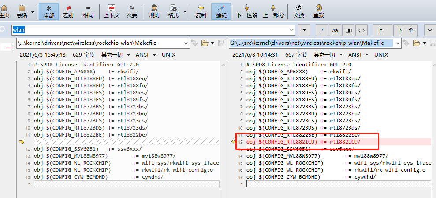The height and width of the screenshot is (198, 436).
Task: Expand the left file path history dropdown
Action: pyautogui.click(x=186, y=43)
